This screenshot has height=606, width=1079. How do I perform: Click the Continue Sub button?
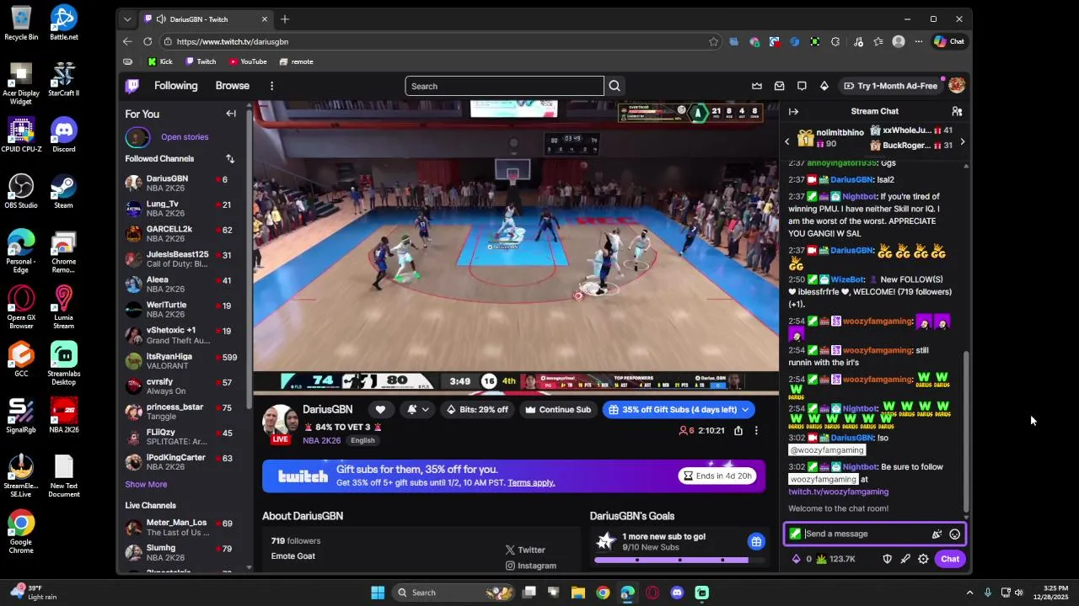(557, 410)
